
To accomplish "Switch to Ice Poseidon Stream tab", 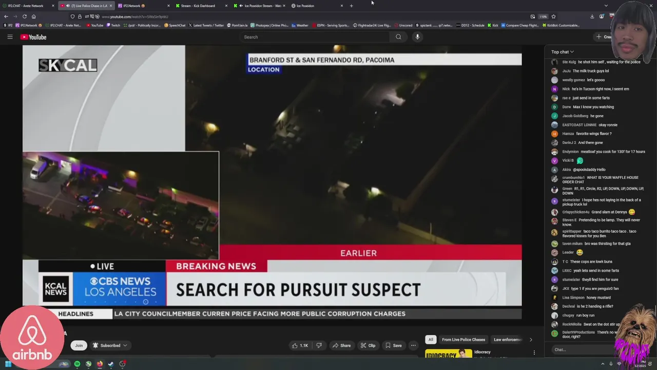I will tap(262, 6).
